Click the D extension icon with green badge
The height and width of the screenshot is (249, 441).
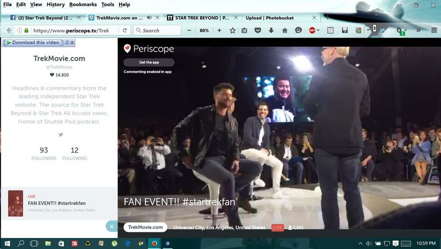point(401,31)
